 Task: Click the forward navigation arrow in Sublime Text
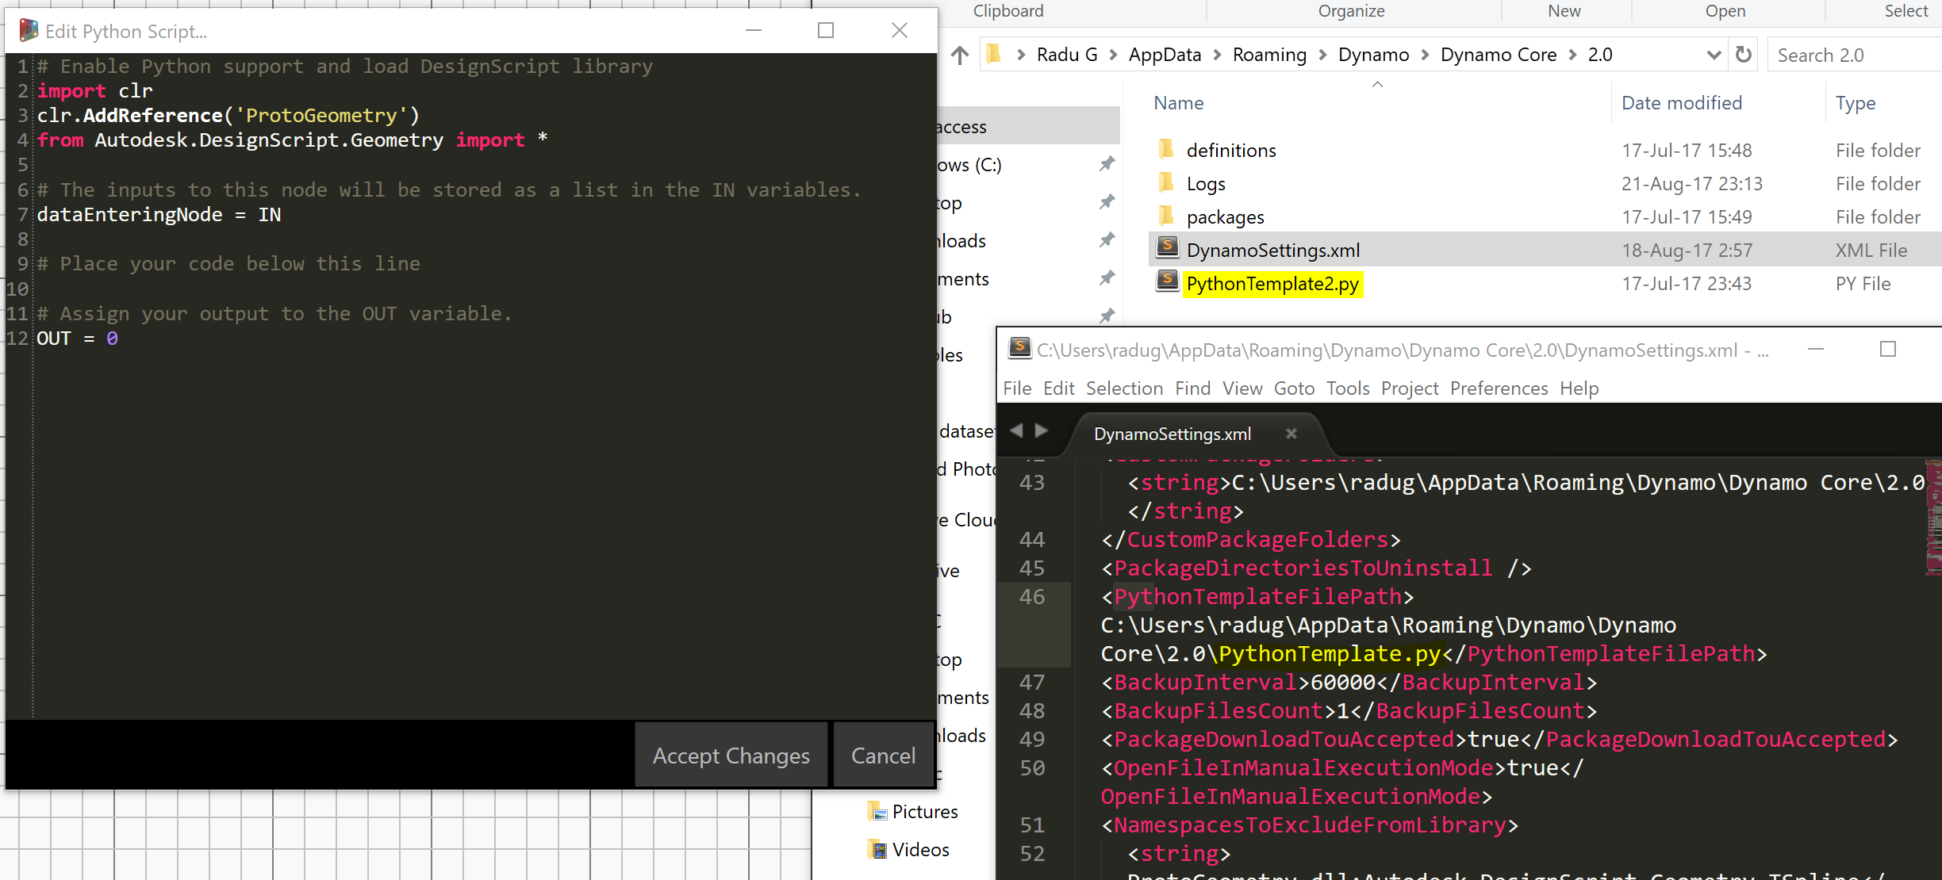point(1042,430)
